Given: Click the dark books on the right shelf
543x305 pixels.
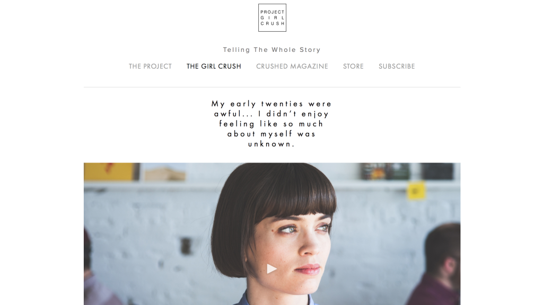Looking at the screenshot, I should [x=407, y=172].
